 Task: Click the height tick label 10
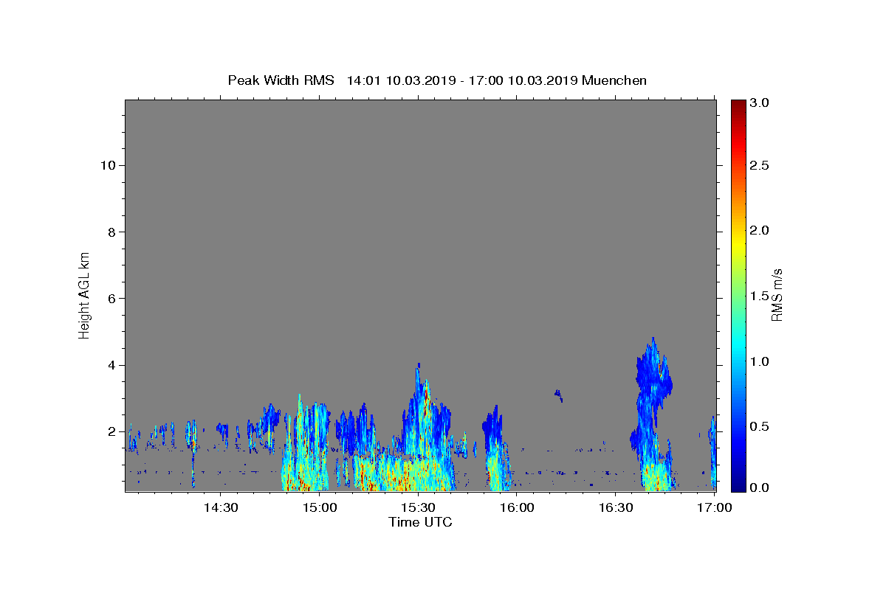pyautogui.click(x=109, y=165)
